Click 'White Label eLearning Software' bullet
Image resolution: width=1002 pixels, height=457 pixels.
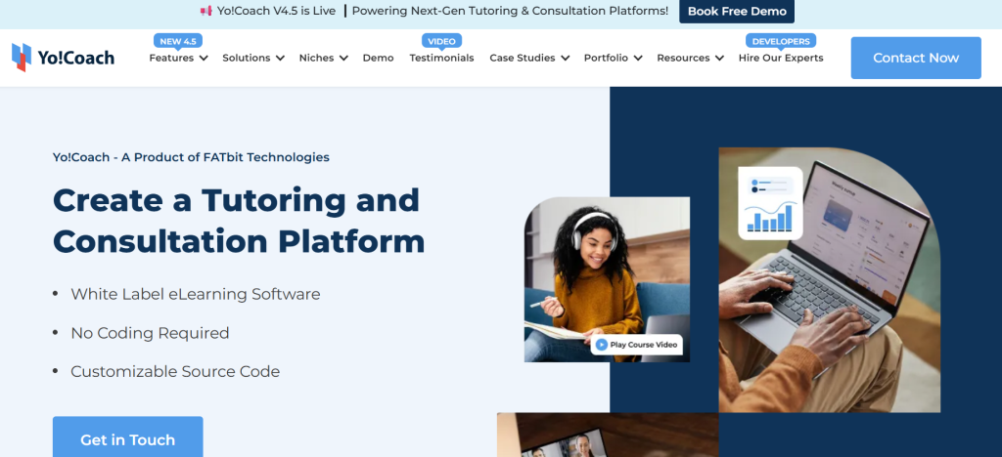pyautogui.click(x=195, y=295)
